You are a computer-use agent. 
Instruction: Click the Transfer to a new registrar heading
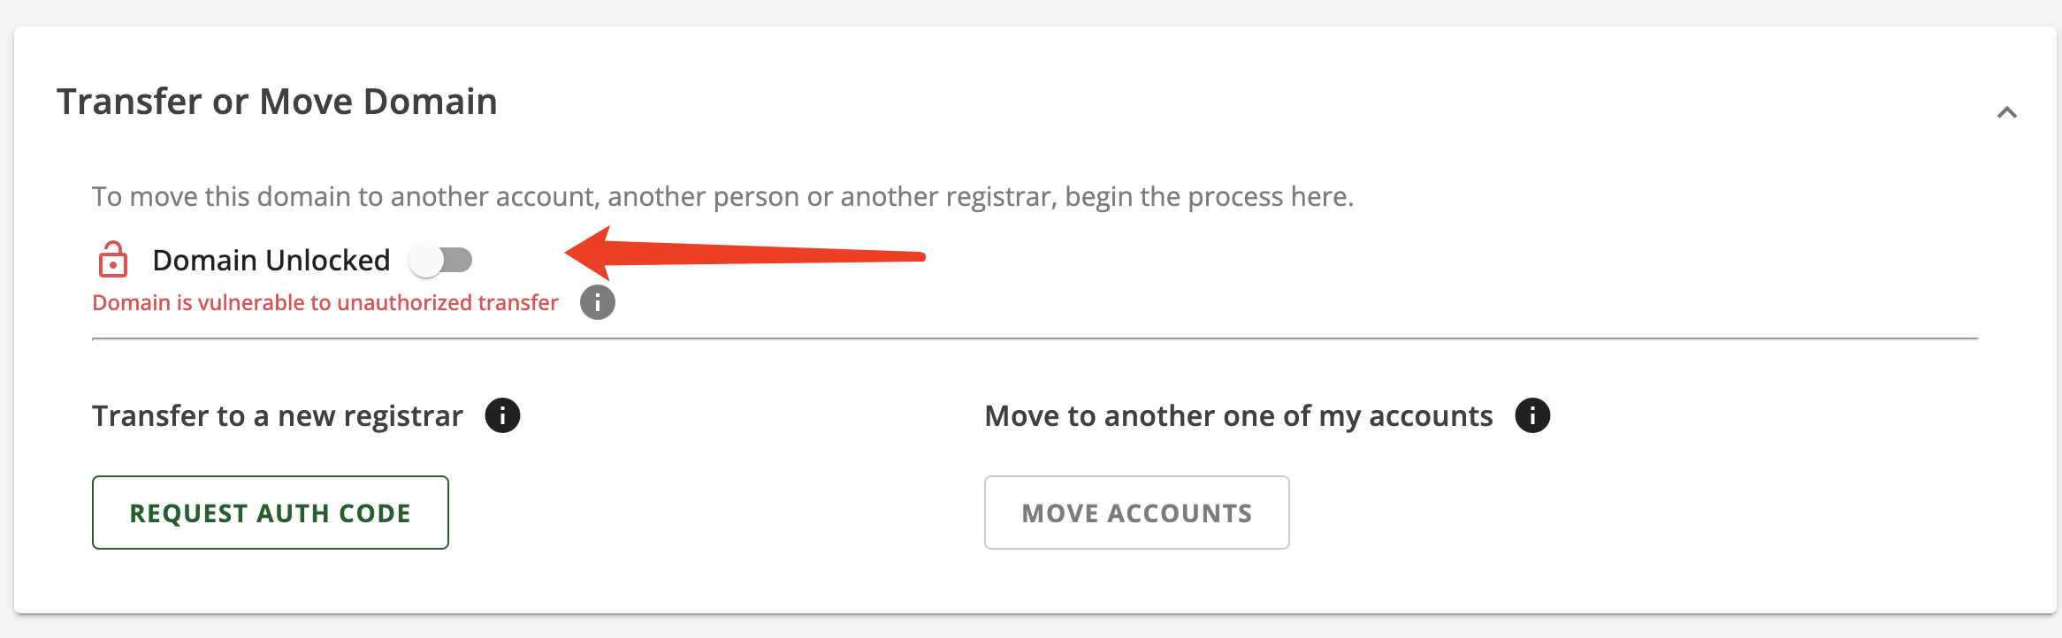pyautogui.click(x=278, y=415)
